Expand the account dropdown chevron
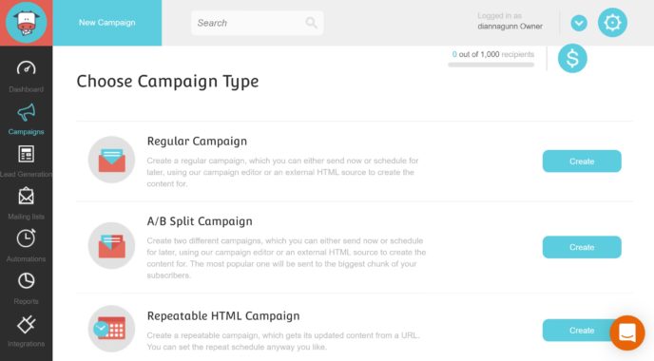 click(579, 23)
